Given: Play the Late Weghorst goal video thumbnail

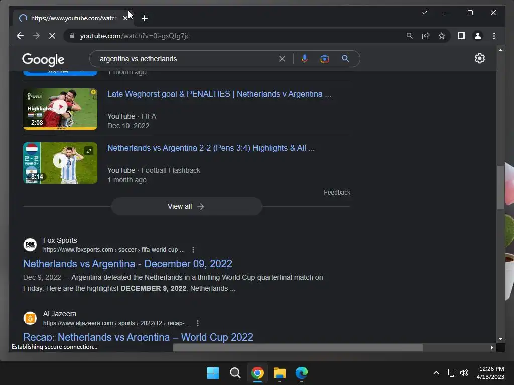Looking at the screenshot, I should click(x=60, y=109).
